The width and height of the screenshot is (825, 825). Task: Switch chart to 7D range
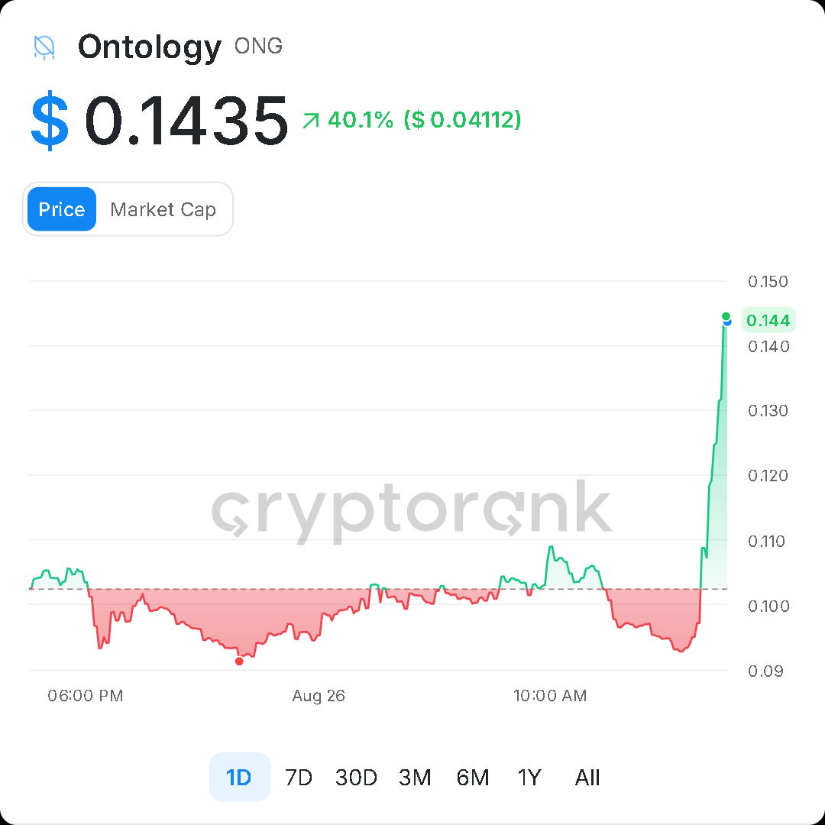coord(299,777)
